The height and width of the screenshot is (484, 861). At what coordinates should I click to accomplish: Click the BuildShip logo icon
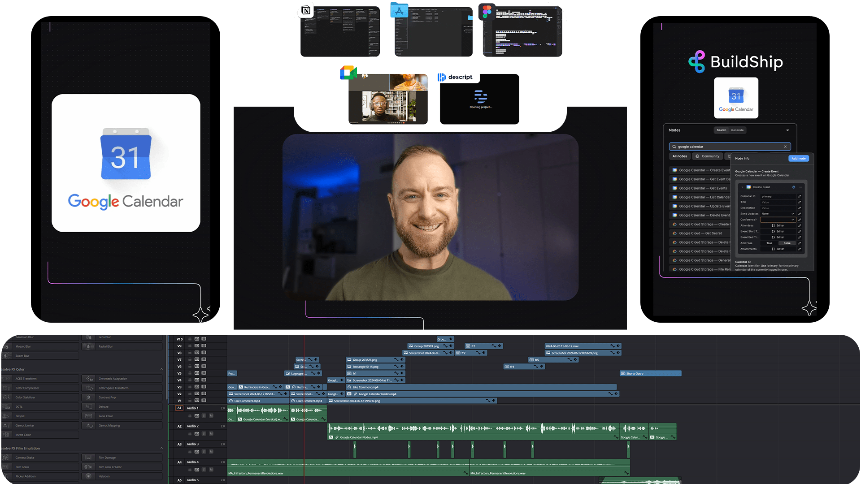[x=697, y=61]
